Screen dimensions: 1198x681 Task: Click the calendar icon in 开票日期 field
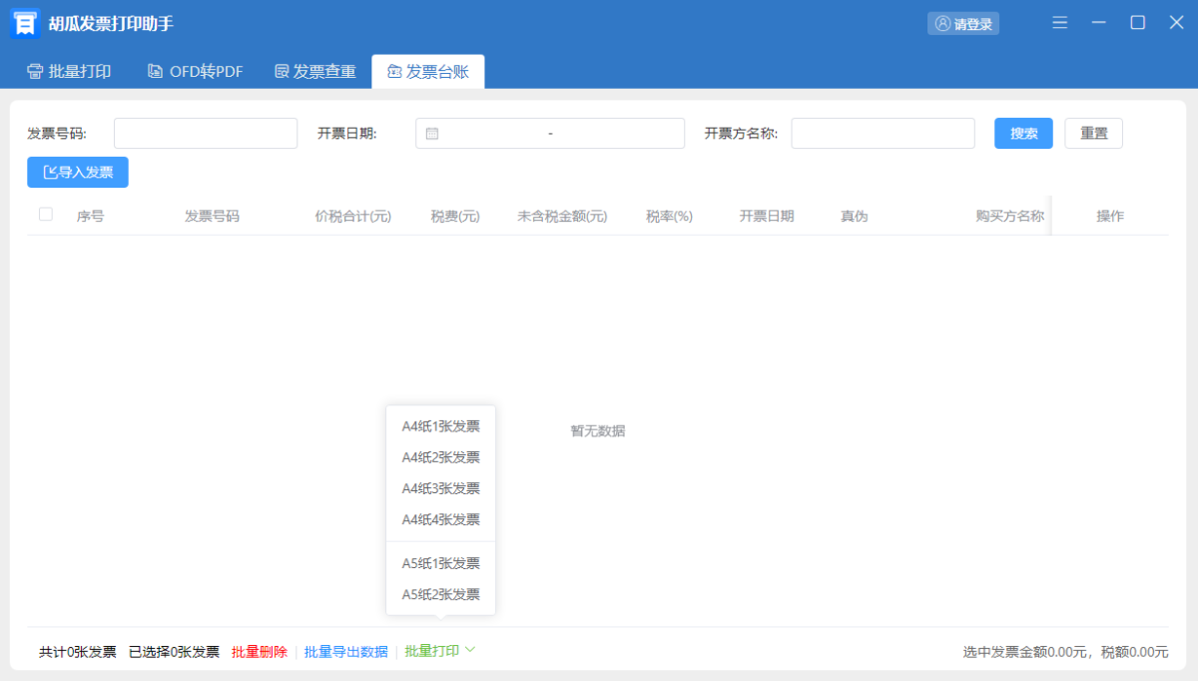[432, 134]
